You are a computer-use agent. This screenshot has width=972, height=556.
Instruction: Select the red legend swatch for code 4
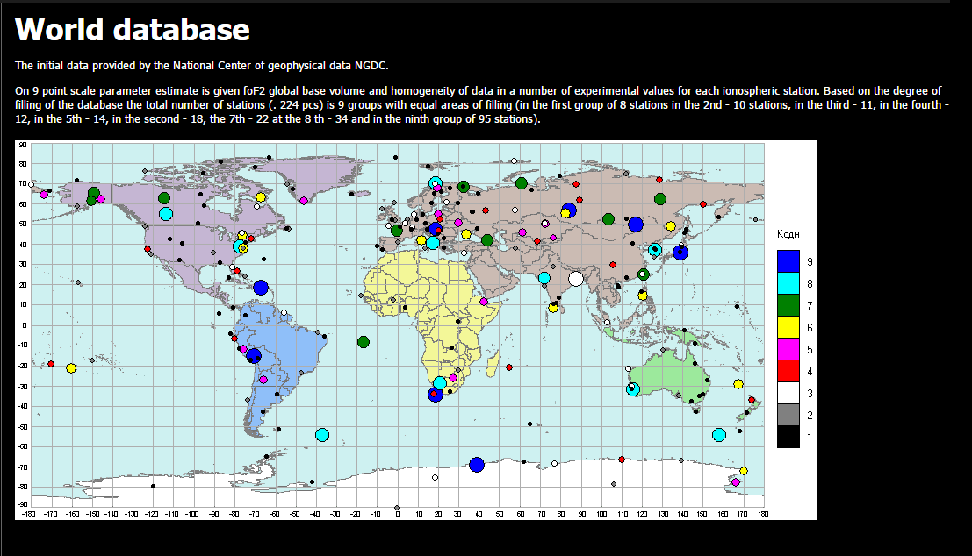coord(788,370)
